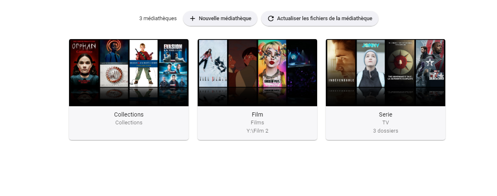Image resolution: width=497 pixels, height=196 pixels.
Task: Open the Serie library thumbnail
Action: click(385, 73)
